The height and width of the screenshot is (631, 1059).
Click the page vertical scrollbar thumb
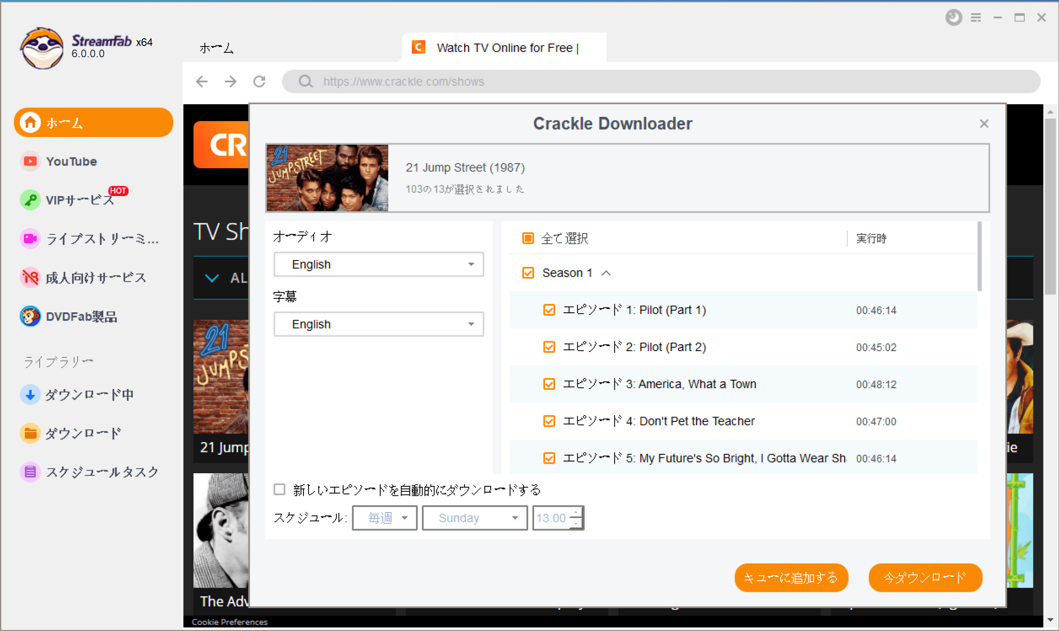1050,206
